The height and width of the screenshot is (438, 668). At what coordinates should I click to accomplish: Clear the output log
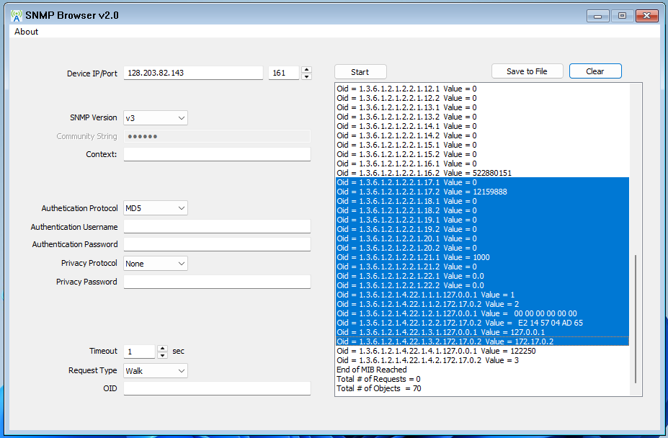click(x=594, y=71)
